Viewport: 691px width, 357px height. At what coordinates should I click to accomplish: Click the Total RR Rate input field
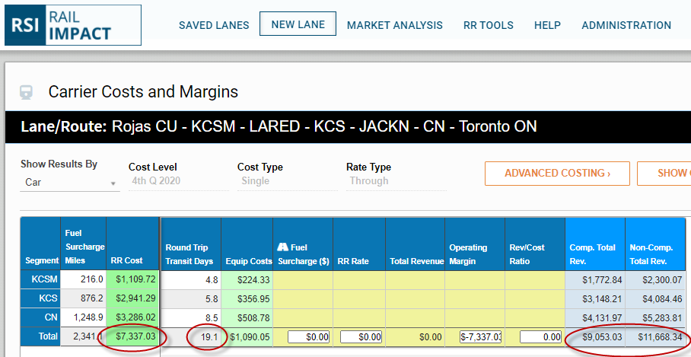click(x=360, y=336)
